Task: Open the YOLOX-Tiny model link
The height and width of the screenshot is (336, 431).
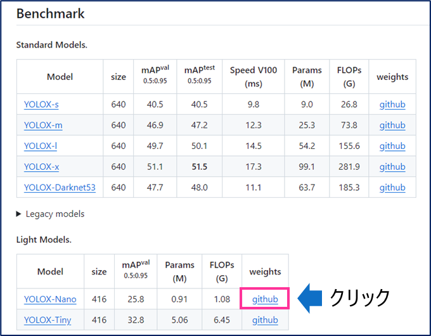Action: [48, 320]
